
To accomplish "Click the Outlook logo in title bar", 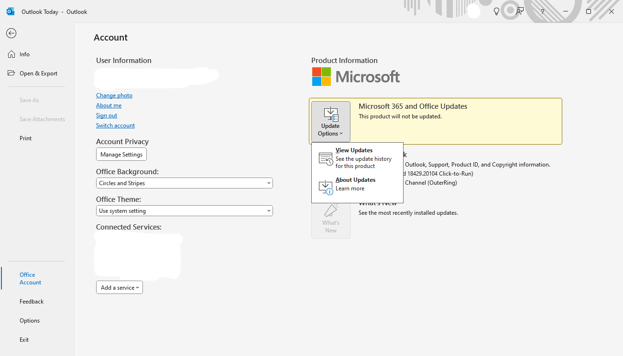I will click(x=11, y=11).
